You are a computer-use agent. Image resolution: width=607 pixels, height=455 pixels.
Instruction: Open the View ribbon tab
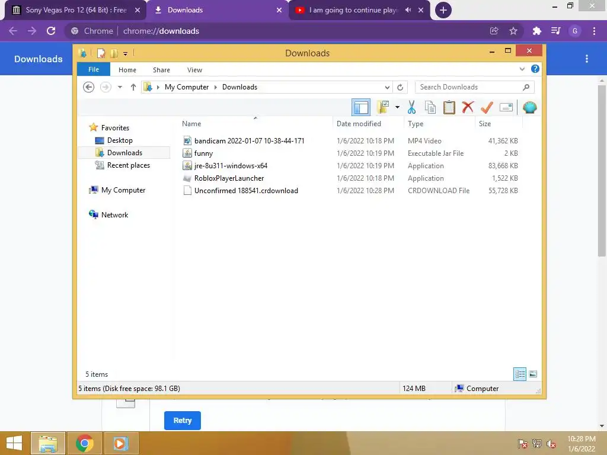(194, 70)
